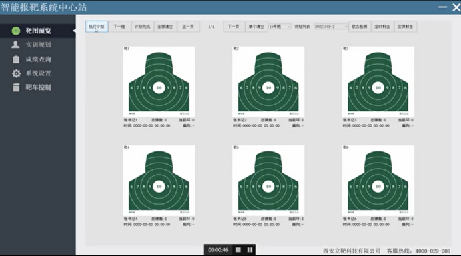This screenshot has height=256, width=461.
Task: Click the 定弹射击 button
Action: 405,27
